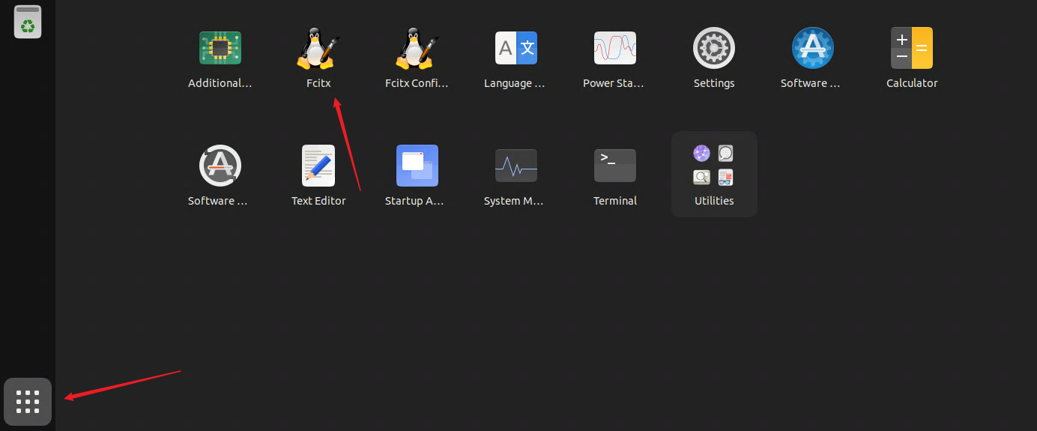Screen dimensions: 1037x431
Task: Open Trash from the dock
Action: click(x=28, y=21)
